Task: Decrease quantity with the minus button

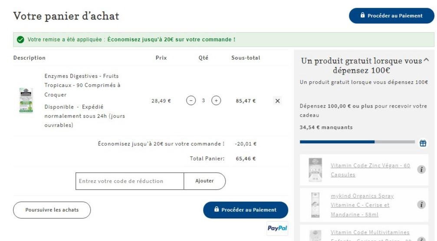Action: [191, 100]
